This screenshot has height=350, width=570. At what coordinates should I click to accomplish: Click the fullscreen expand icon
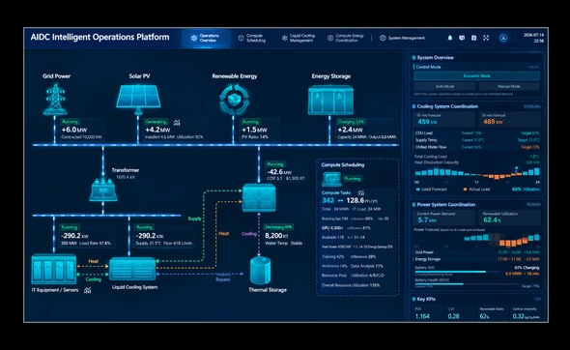(x=486, y=38)
